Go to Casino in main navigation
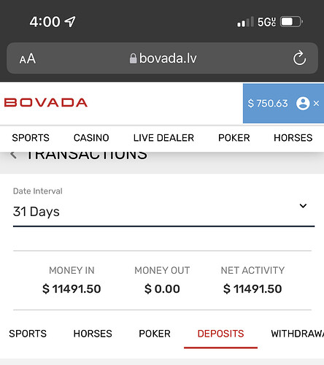This screenshot has height=365, width=324. coord(91,138)
